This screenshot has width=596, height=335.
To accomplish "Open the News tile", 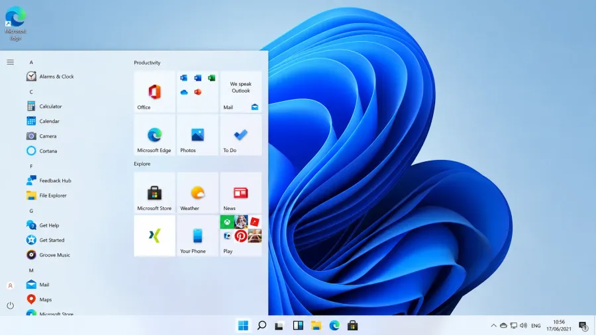I will coord(240,193).
